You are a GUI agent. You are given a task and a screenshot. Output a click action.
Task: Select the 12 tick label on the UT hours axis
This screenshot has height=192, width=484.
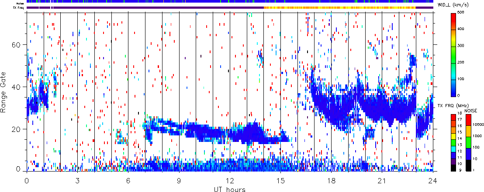230,180
